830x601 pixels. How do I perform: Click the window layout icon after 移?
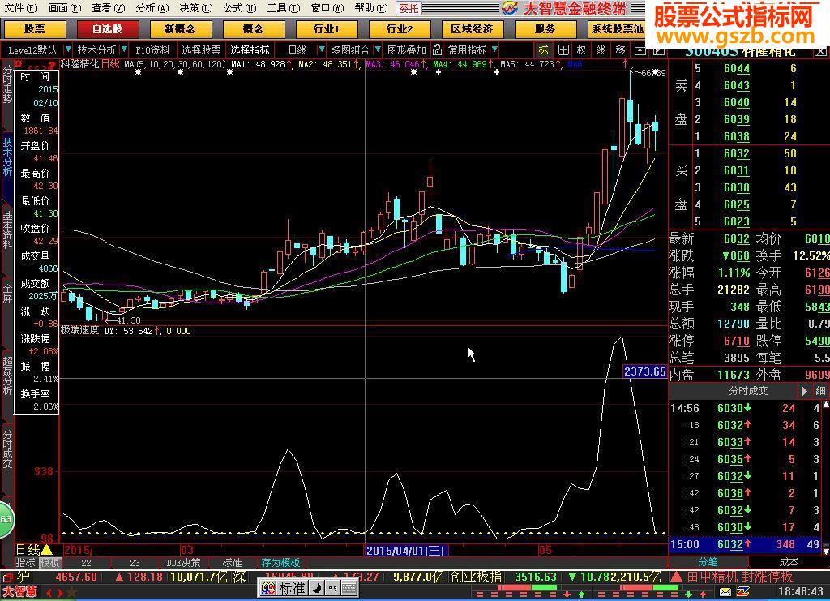640,49
